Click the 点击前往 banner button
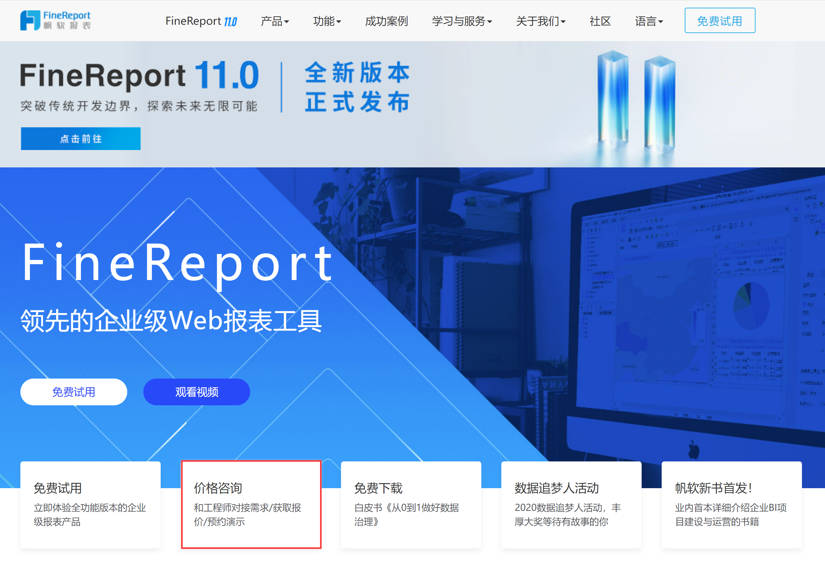 80,138
